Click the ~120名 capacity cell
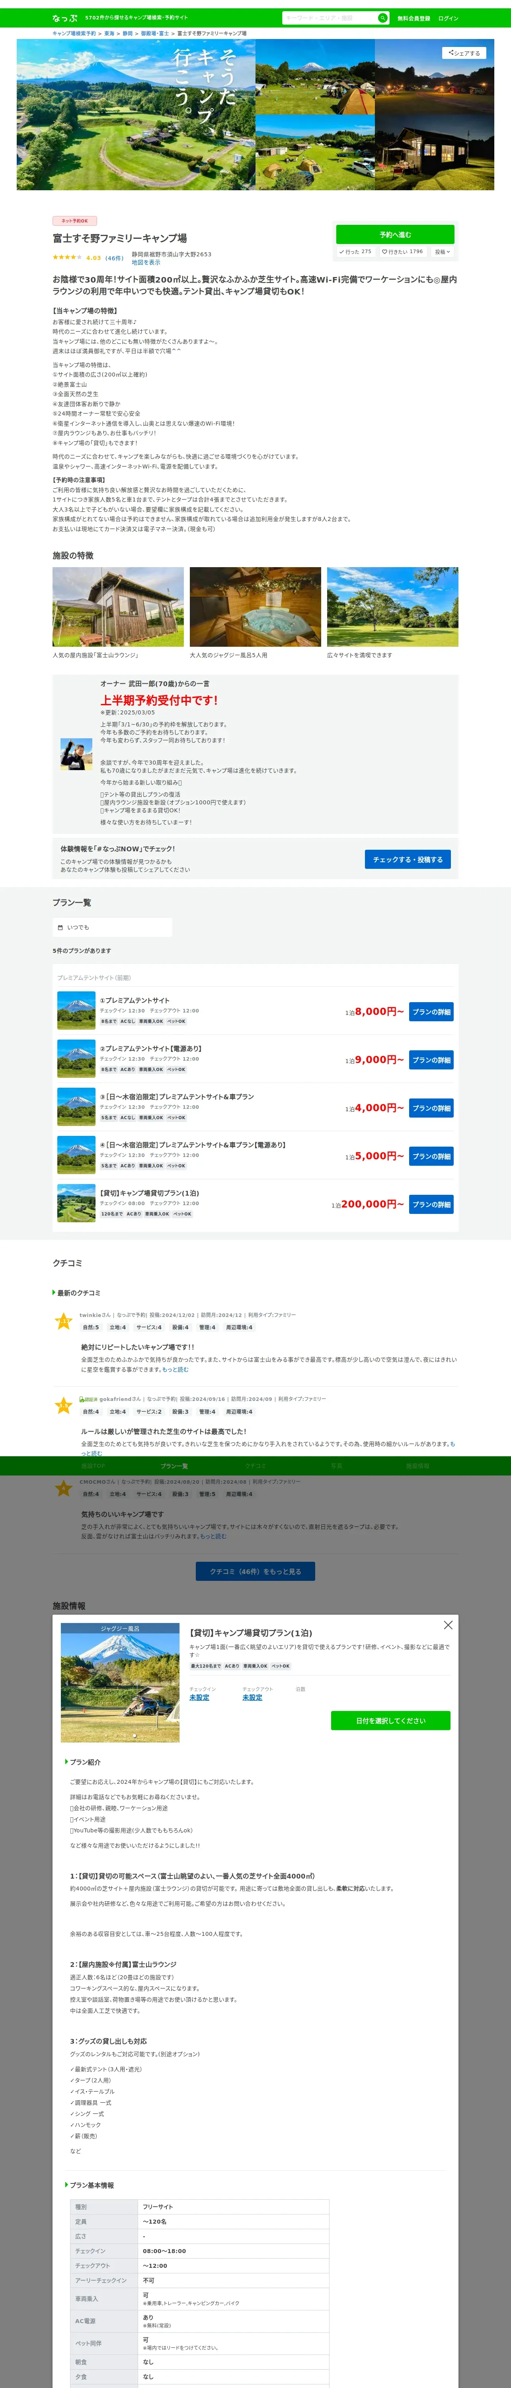Image resolution: width=511 pixels, height=2388 pixels. tap(234, 2221)
